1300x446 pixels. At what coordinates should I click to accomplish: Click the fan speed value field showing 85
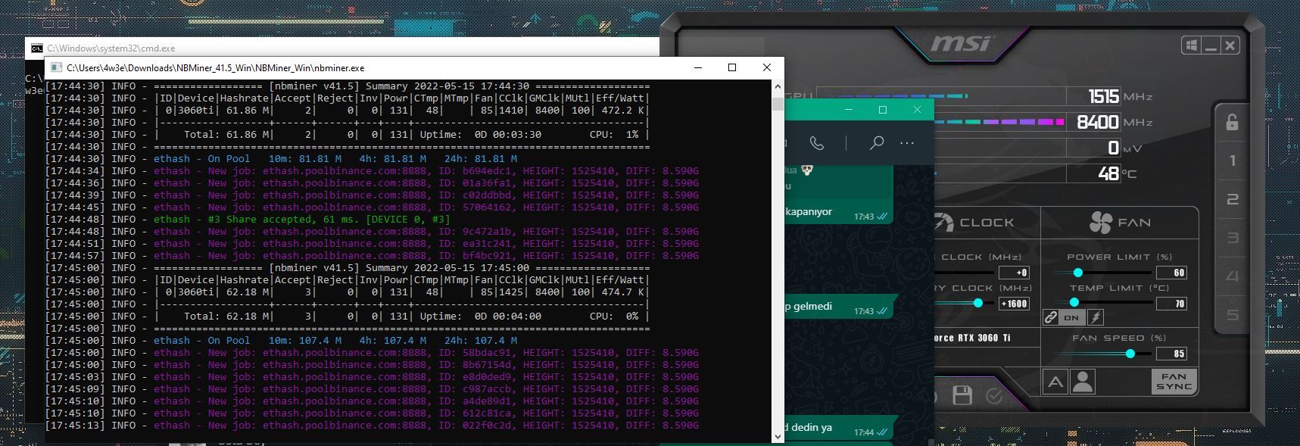pyautogui.click(x=1172, y=354)
